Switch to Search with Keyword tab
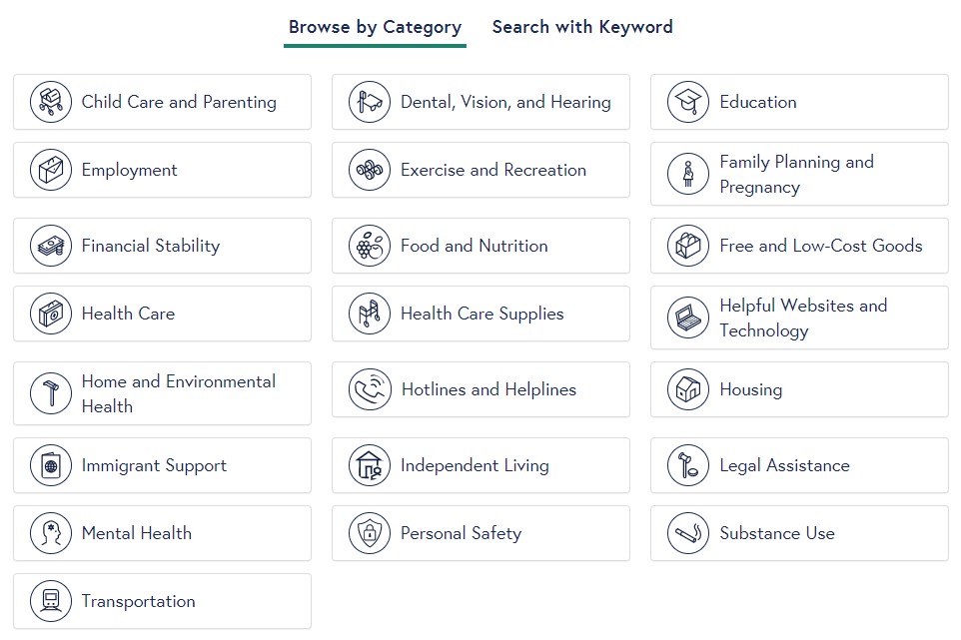 (x=582, y=27)
